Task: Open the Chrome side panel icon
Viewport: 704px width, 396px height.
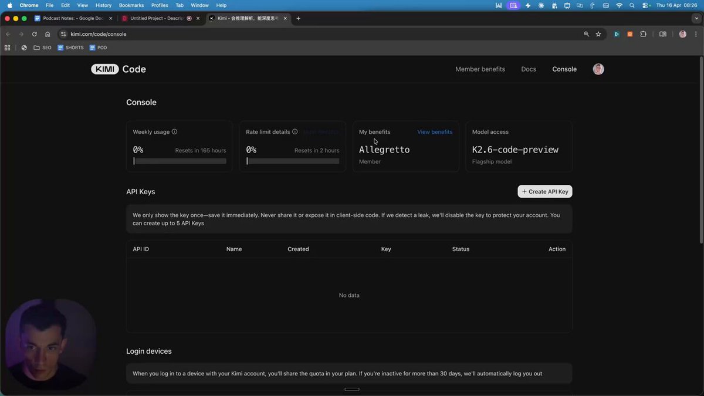Action: [663, 34]
